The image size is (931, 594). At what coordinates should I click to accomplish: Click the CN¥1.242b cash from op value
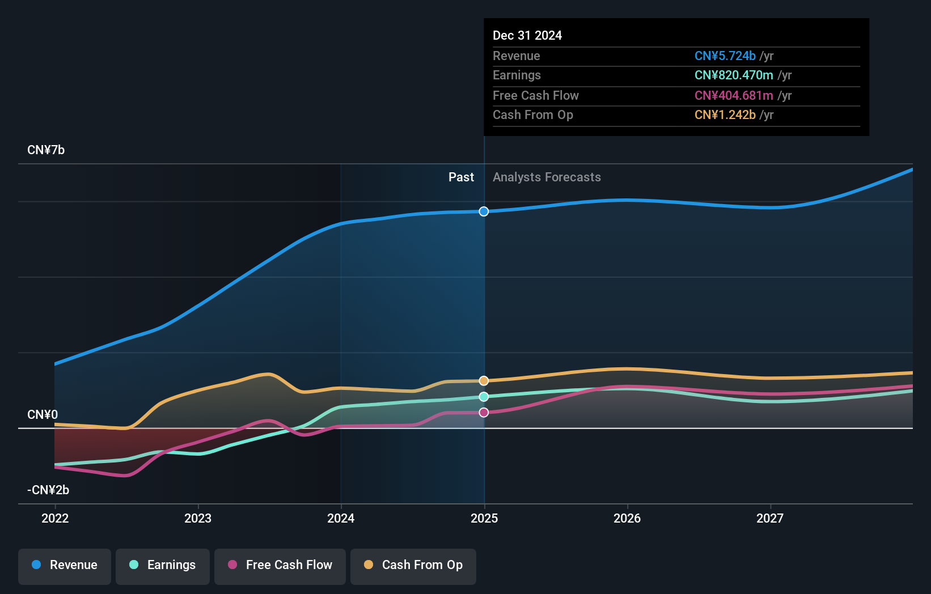click(725, 115)
